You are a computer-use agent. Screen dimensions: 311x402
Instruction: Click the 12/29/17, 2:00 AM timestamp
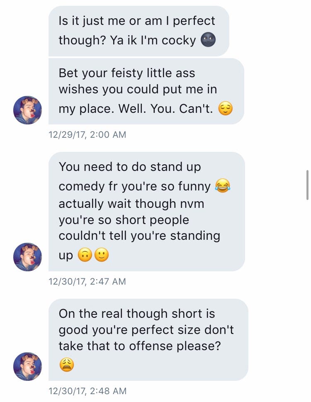tap(87, 134)
